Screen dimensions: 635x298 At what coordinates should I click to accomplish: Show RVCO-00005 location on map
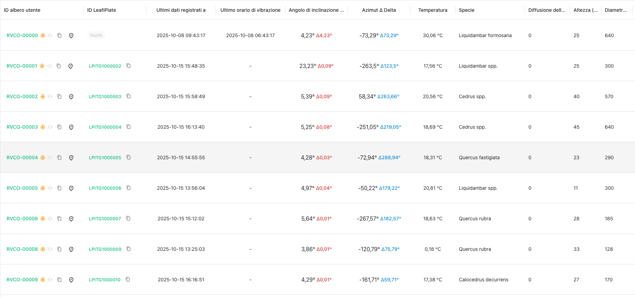(71, 188)
